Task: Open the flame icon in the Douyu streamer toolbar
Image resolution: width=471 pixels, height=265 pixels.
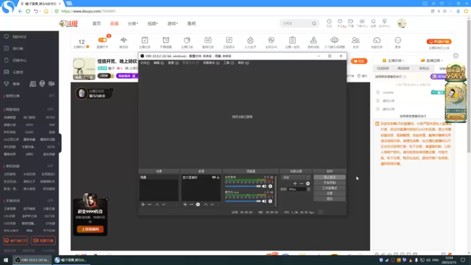Action: [x=250, y=40]
